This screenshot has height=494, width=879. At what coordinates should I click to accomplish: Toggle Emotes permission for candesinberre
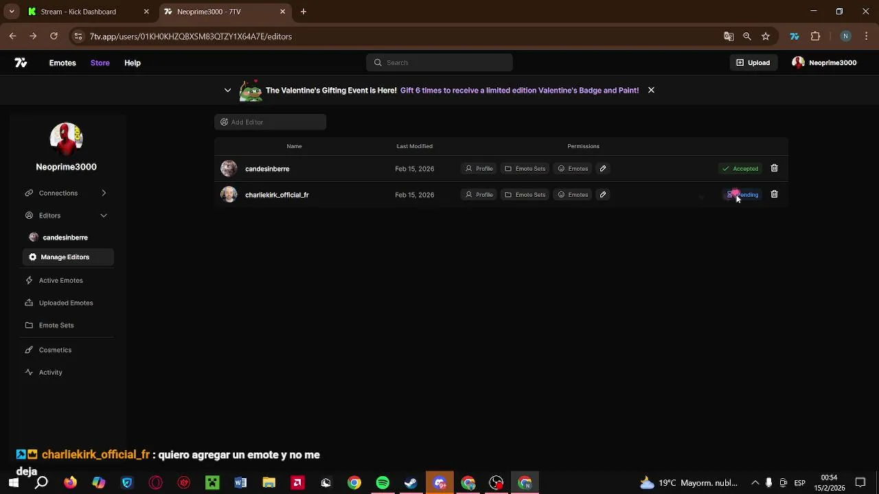(x=573, y=169)
